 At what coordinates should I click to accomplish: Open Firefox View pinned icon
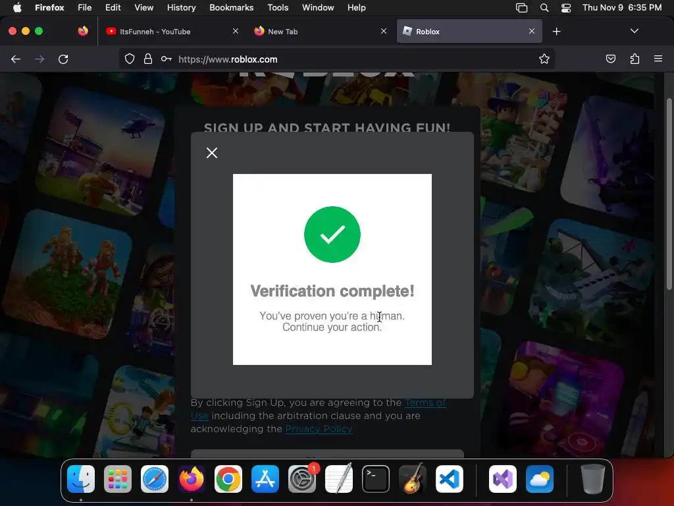[x=83, y=31]
